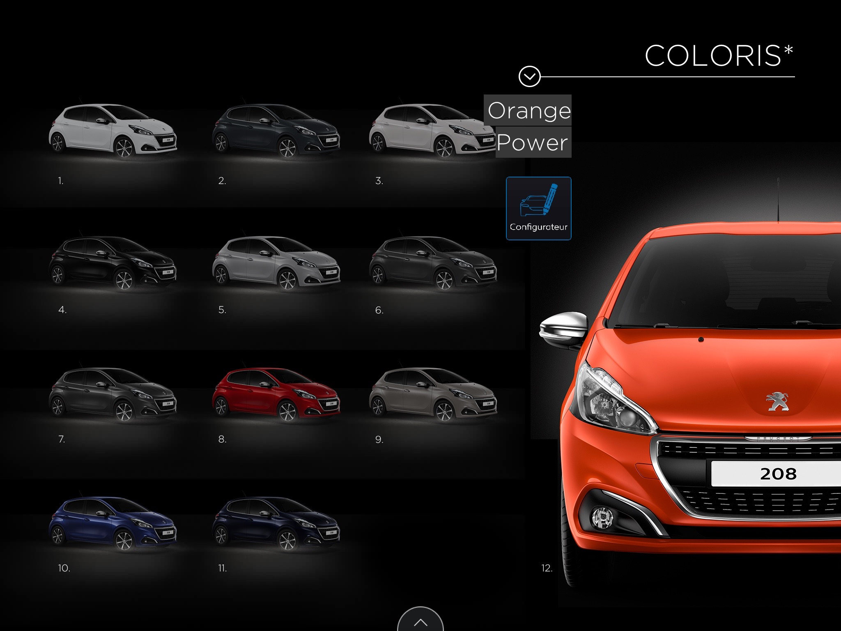
Task: Click the '4.' label under black car
Action: [x=62, y=310]
